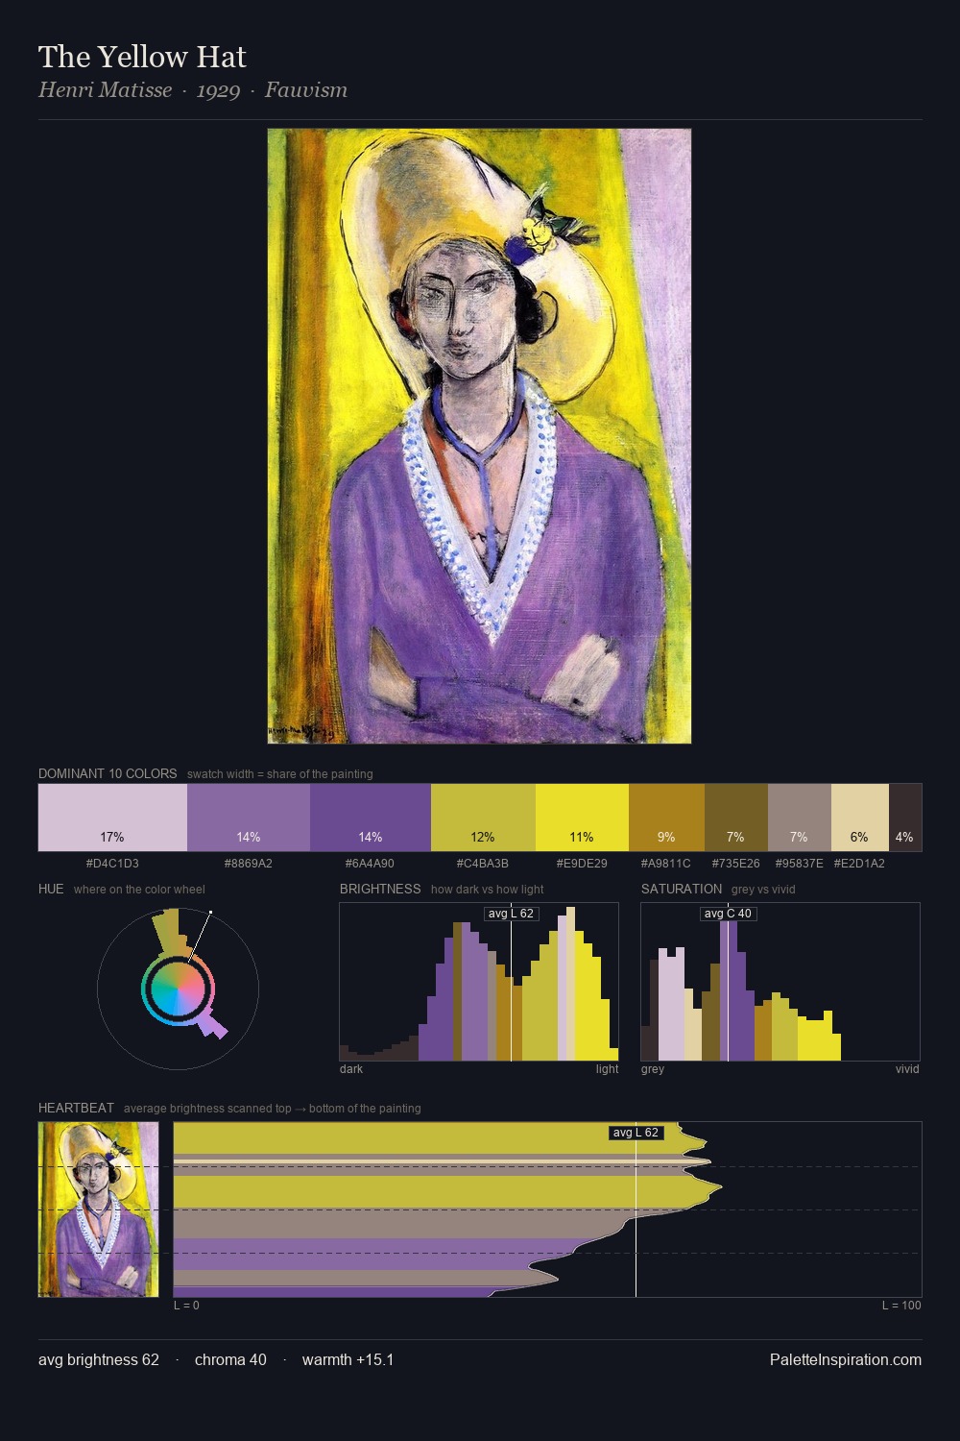Click hex code #E9DE29 text
The height and width of the screenshot is (1441, 960).
click(x=582, y=863)
